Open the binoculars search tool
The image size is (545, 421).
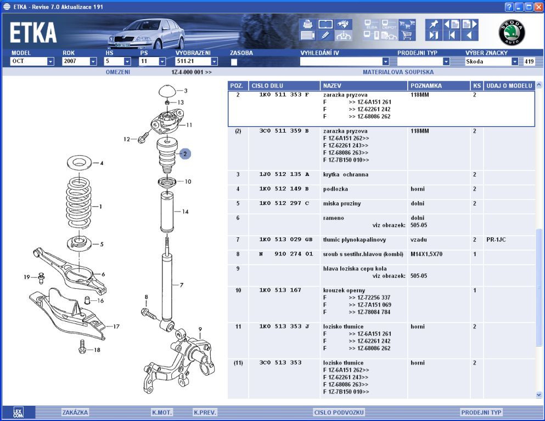343,24
